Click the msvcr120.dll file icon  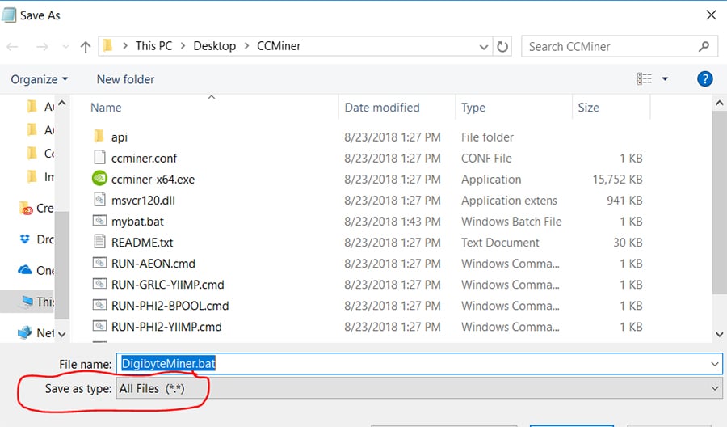[x=99, y=200]
